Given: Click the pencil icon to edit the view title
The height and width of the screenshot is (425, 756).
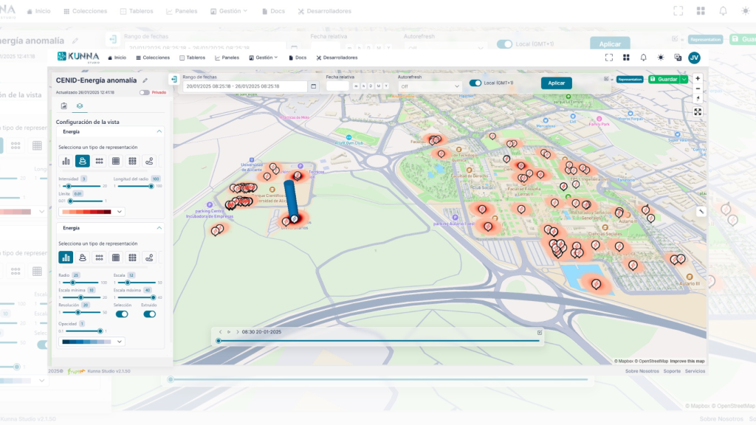Looking at the screenshot, I should click(x=145, y=80).
